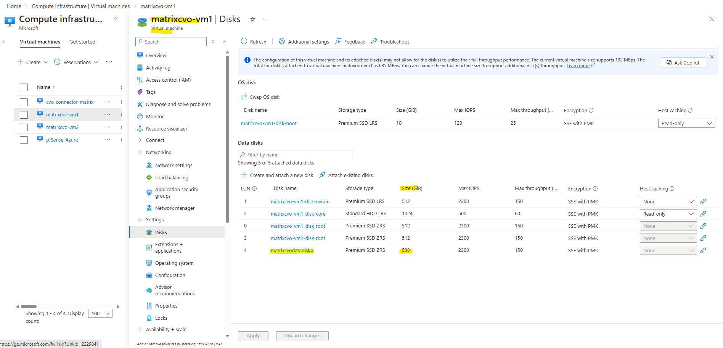Image resolution: width=723 pixels, height=348 pixels.
Task: Click Swap OS disk icon
Action: (244, 97)
